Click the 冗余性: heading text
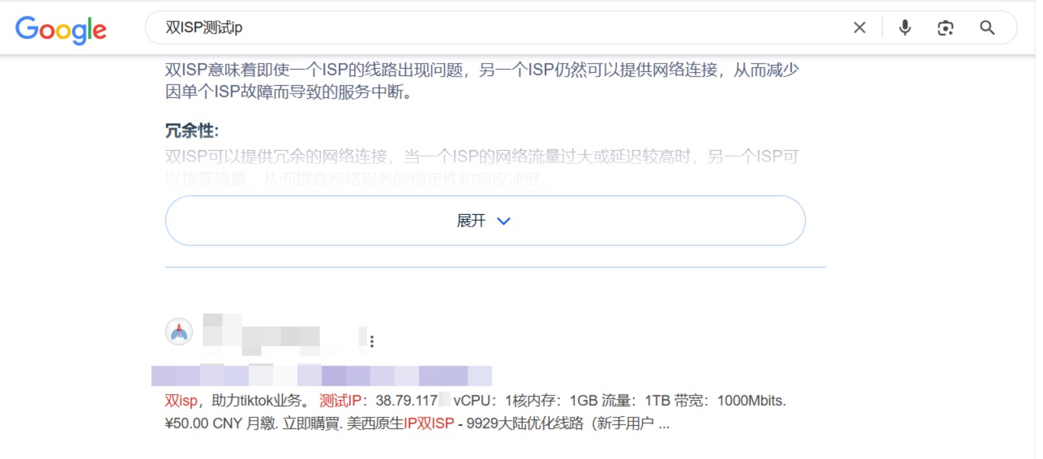The height and width of the screenshot is (459, 1043). [x=192, y=130]
